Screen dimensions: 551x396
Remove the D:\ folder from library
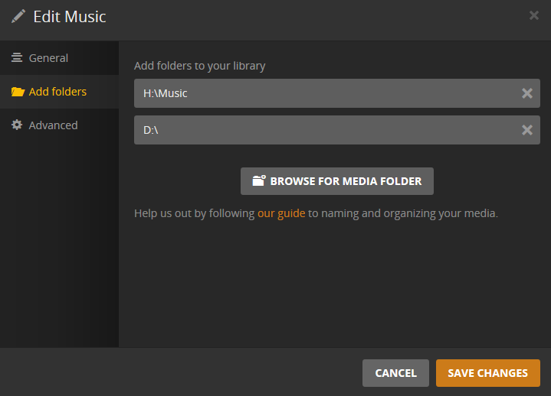pyautogui.click(x=527, y=130)
